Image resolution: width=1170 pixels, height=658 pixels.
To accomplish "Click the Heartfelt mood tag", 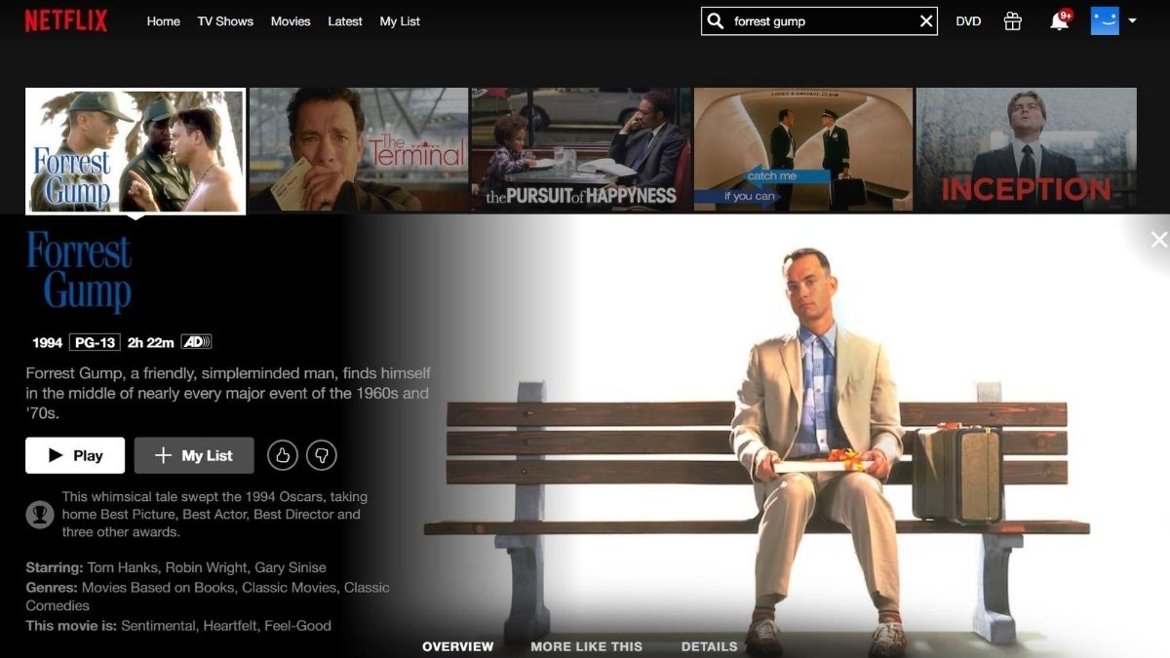I will point(230,625).
